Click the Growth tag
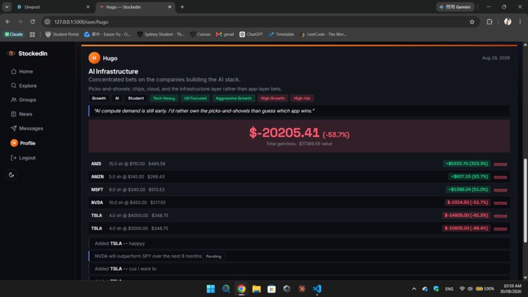Viewport: 528px width, 297px height. pyautogui.click(x=99, y=98)
